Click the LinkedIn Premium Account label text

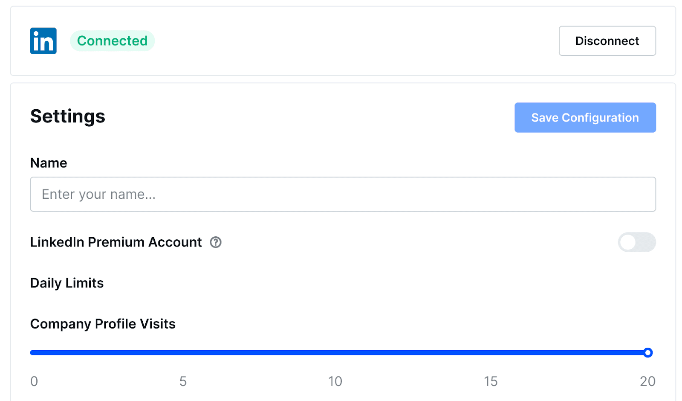[116, 242]
